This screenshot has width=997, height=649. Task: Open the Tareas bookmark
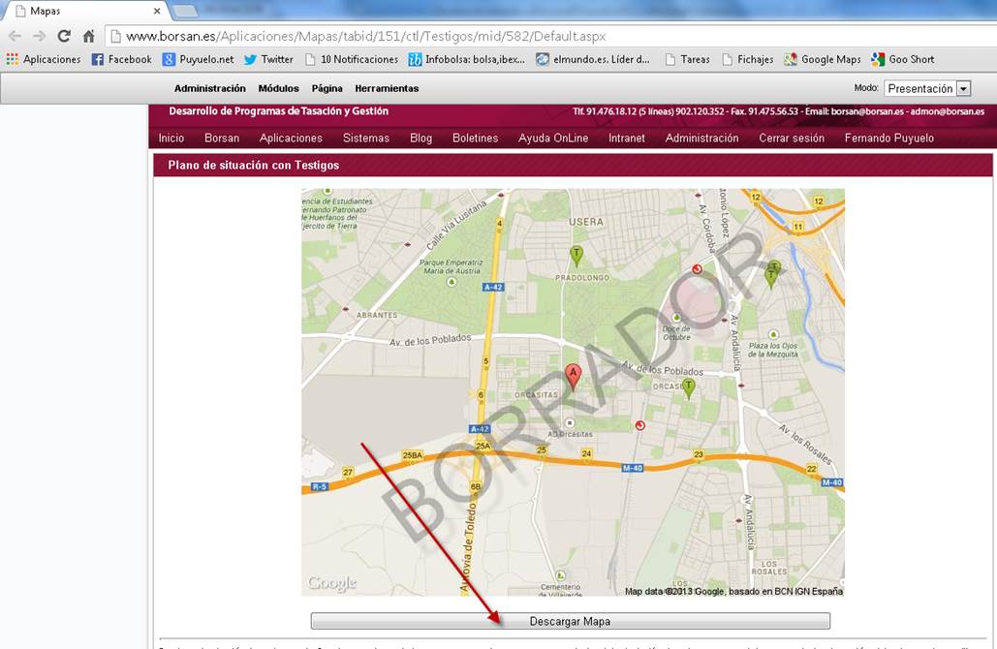tap(687, 59)
